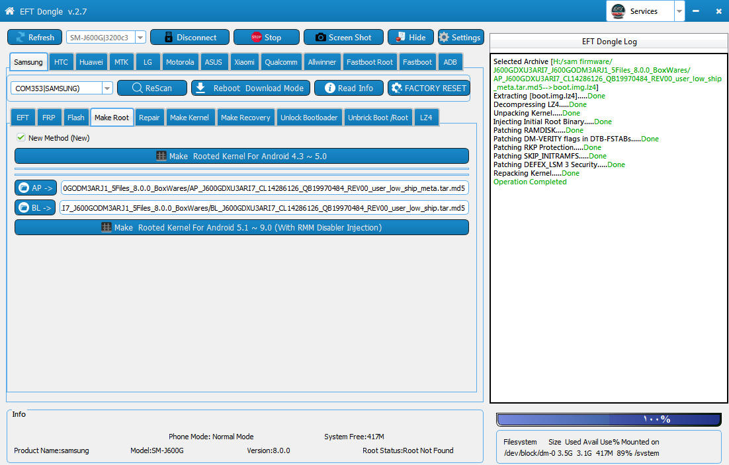Click the Disconnect USB plug icon
The image size is (729, 465).
point(168,37)
